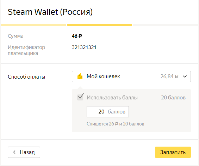The width and height of the screenshot is (199, 166).
Task: Click the yellow Заплатить button
Action: (x=173, y=152)
